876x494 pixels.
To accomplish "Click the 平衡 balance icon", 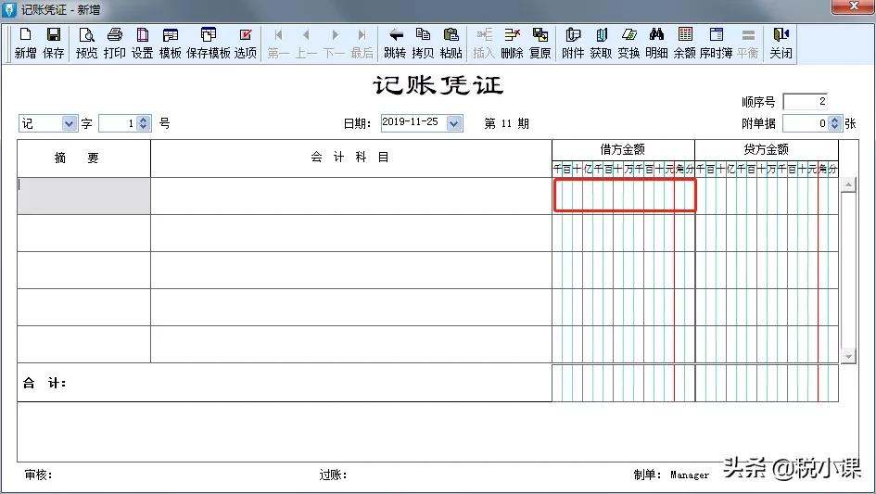I will point(747,43).
